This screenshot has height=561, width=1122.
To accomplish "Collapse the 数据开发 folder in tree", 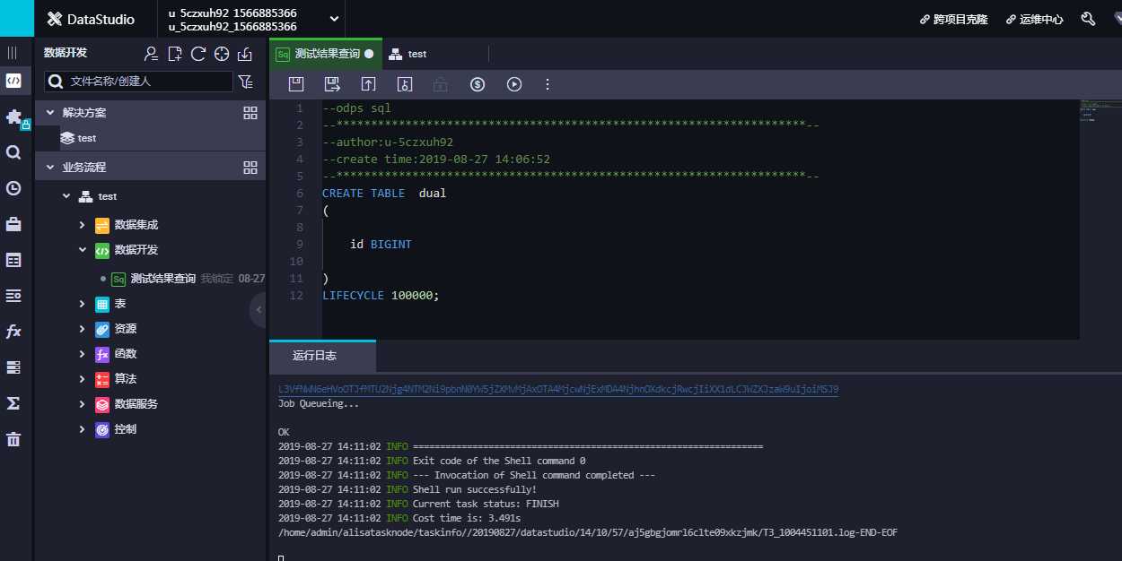I will tap(83, 250).
